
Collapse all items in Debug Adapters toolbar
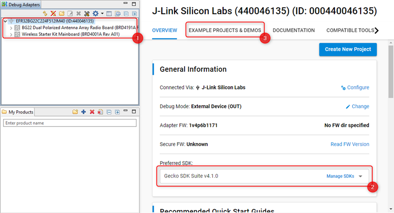click(126, 13)
